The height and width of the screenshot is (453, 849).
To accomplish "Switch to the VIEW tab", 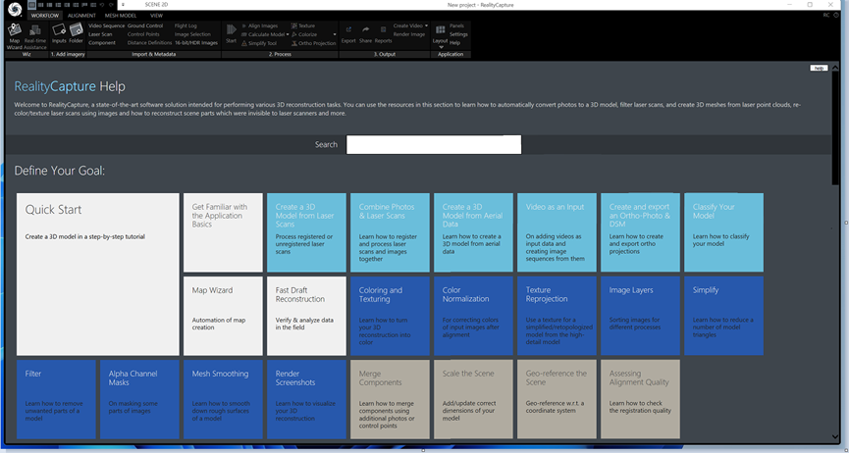I will pyautogui.click(x=156, y=16).
